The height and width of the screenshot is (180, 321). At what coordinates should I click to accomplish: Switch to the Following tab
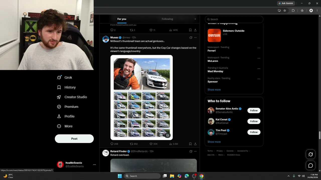click(167, 19)
